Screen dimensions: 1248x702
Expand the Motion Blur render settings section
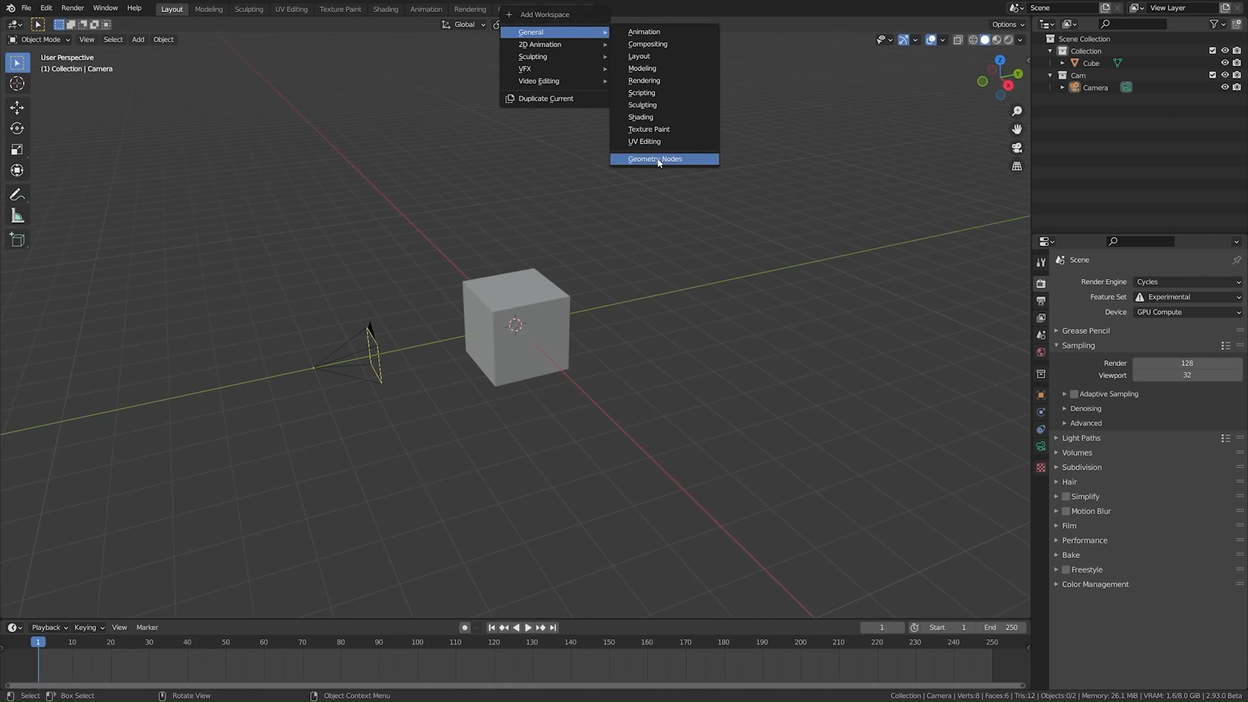point(1058,511)
